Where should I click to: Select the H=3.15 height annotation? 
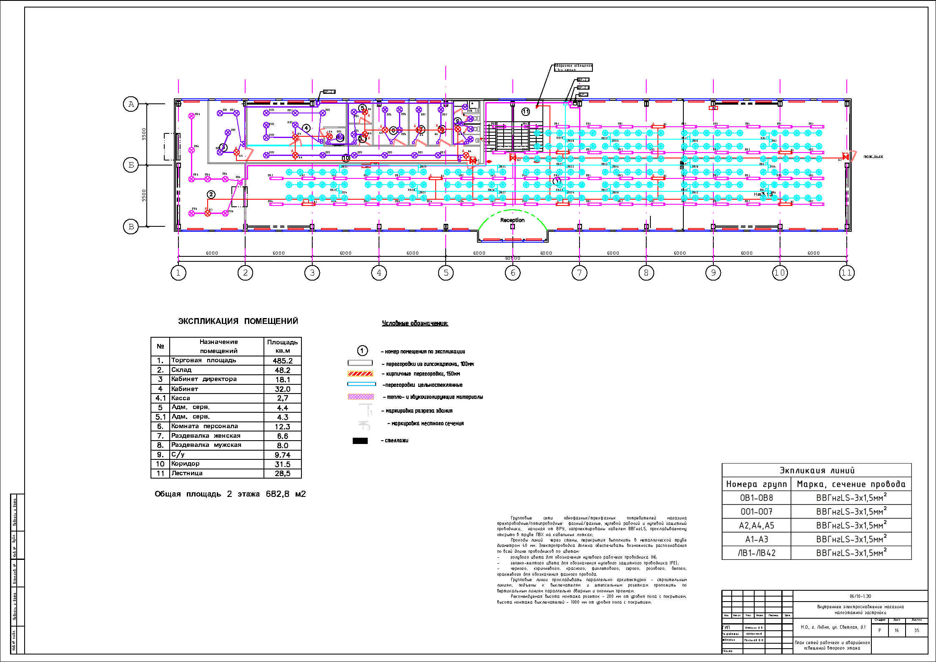pyautogui.click(x=763, y=194)
